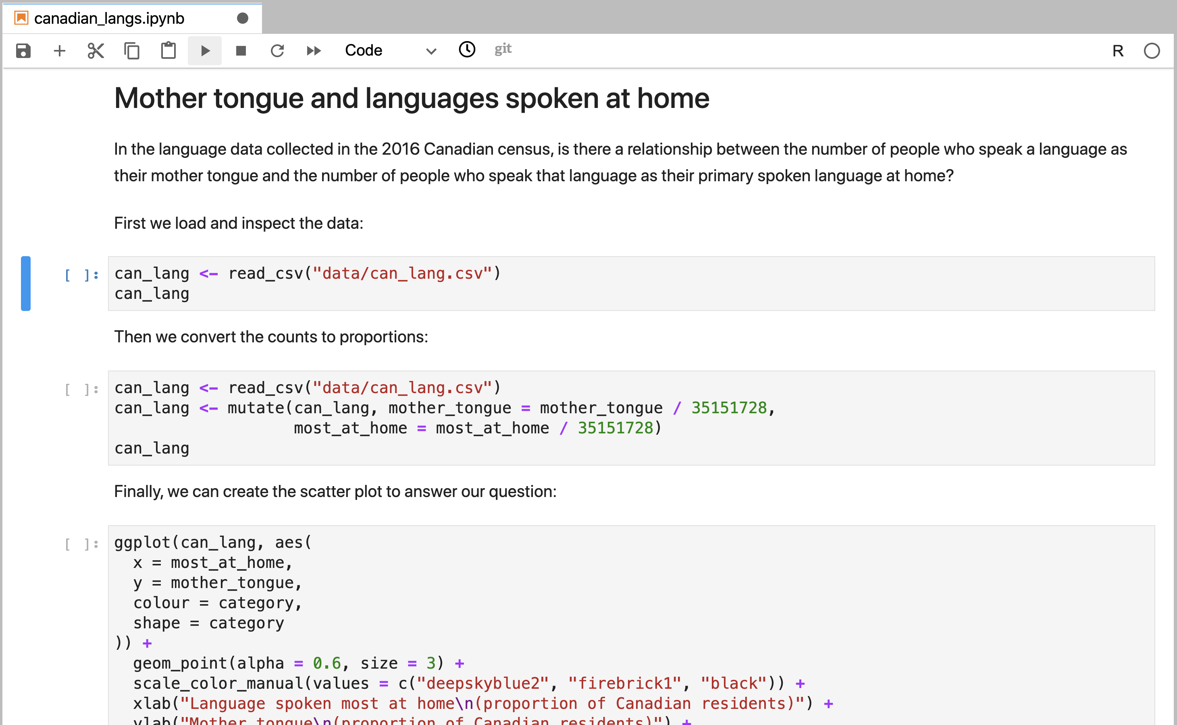1177x725 pixels.
Task: Open the checkpoint clock icon
Action: [467, 50]
